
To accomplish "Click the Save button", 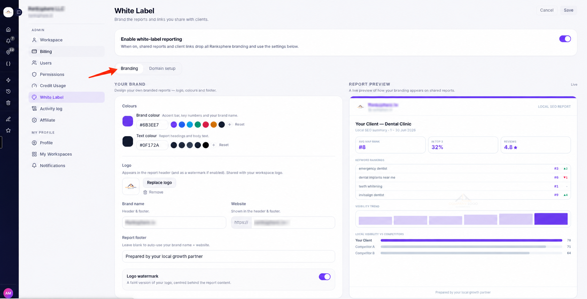I will [x=568, y=10].
